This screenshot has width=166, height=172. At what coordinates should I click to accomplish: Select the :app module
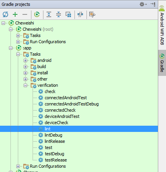click(27, 48)
